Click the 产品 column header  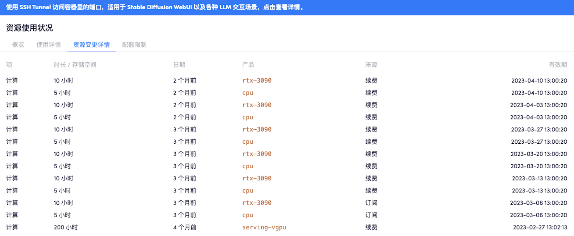[x=248, y=64]
